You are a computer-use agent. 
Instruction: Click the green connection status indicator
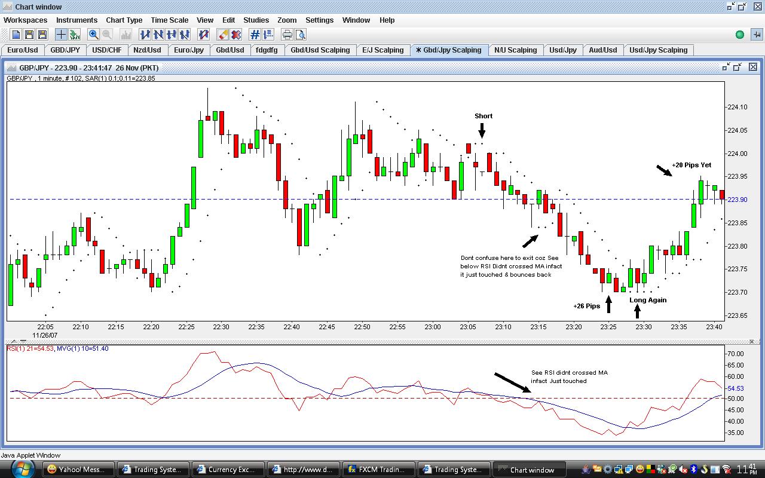[740, 35]
